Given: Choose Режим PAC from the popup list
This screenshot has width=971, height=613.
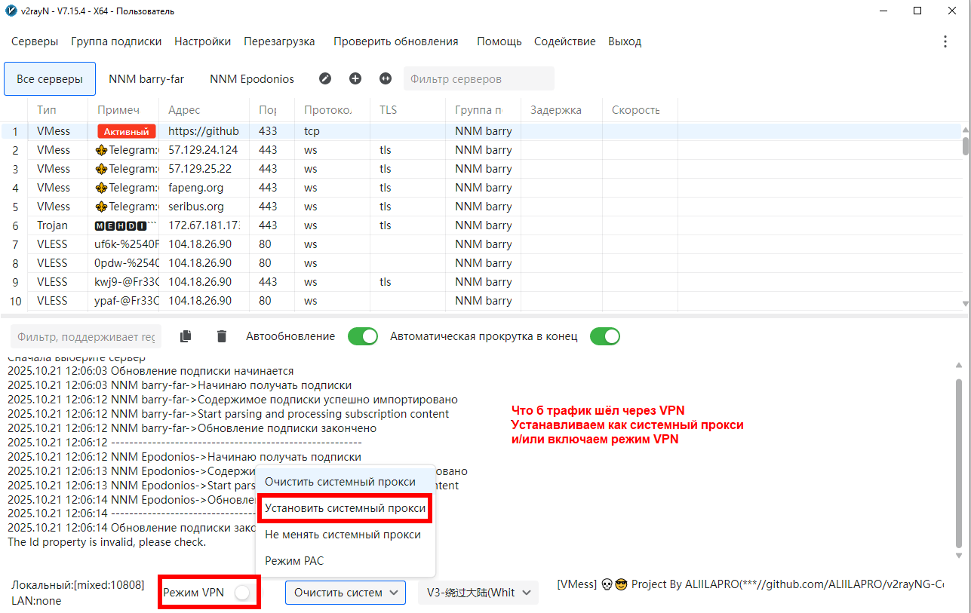Looking at the screenshot, I should coord(294,561).
